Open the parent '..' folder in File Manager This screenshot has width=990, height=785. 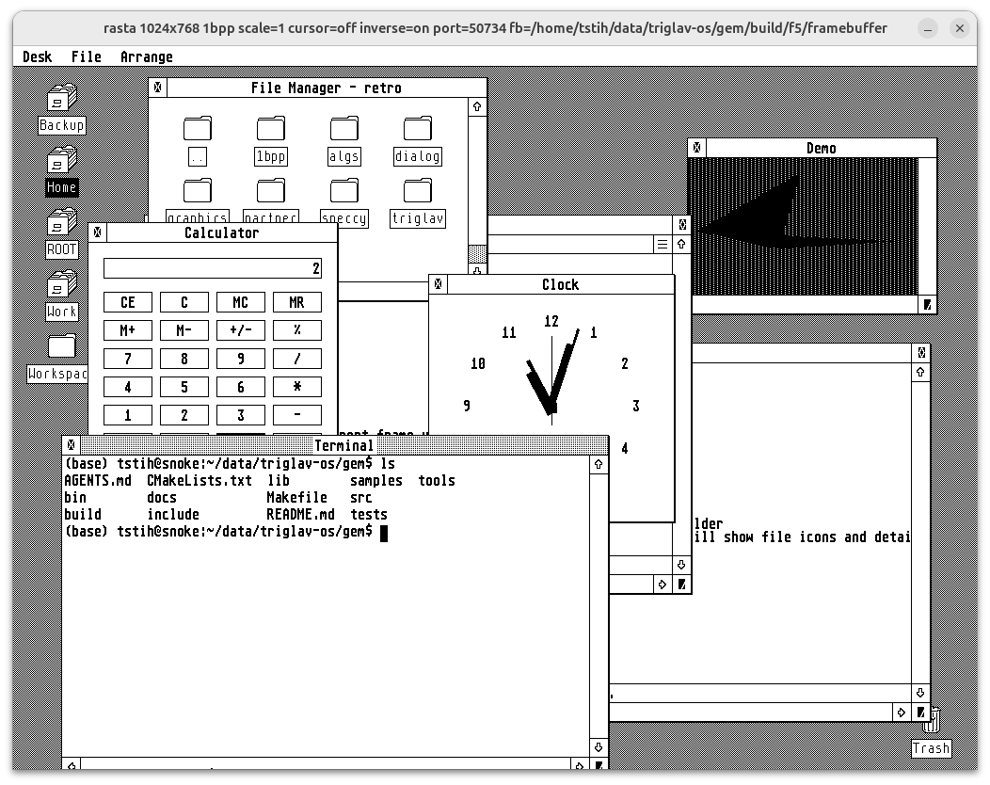pos(198,140)
